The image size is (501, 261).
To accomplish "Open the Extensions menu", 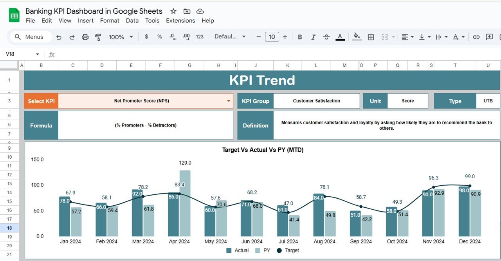I will (x=180, y=20).
